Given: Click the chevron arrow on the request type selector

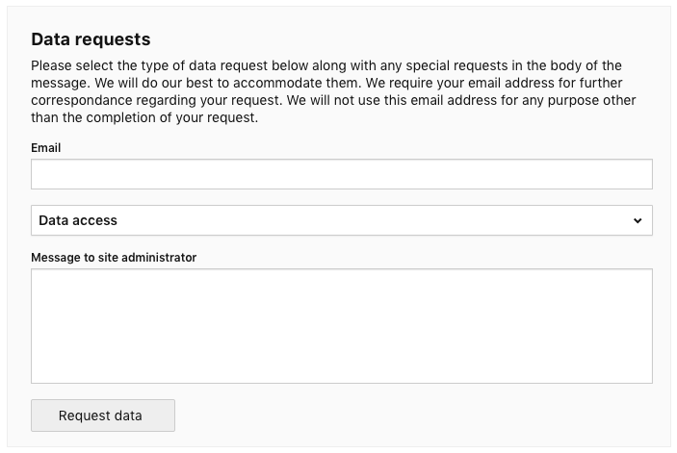Looking at the screenshot, I should (638, 220).
